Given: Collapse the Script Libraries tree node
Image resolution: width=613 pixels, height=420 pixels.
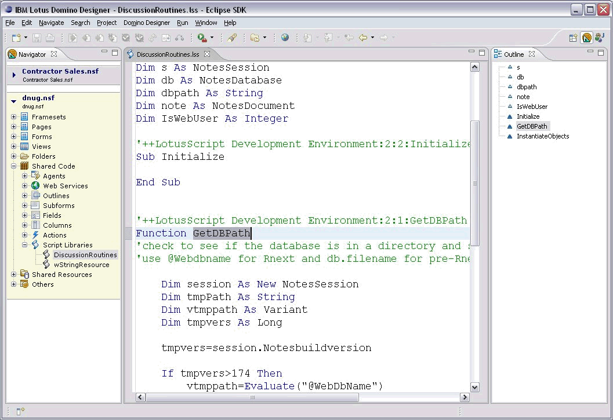Looking at the screenshot, I should pyautogui.click(x=24, y=245).
